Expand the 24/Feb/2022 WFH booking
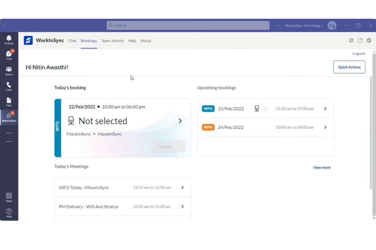The height and width of the screenshot is (250, 376). (x=325, y=127)
